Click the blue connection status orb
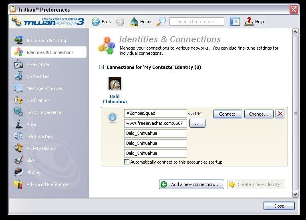This screenshot has height=220, width=306. pos(113,117)
